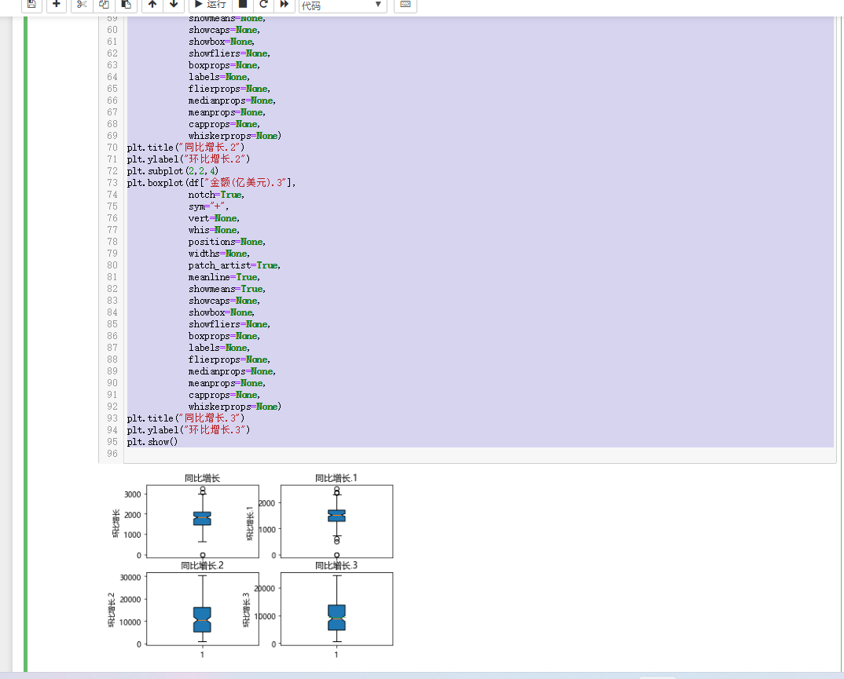The image size is (844, 679).
Task: Move the selected cell up
Action: point(152,4)
